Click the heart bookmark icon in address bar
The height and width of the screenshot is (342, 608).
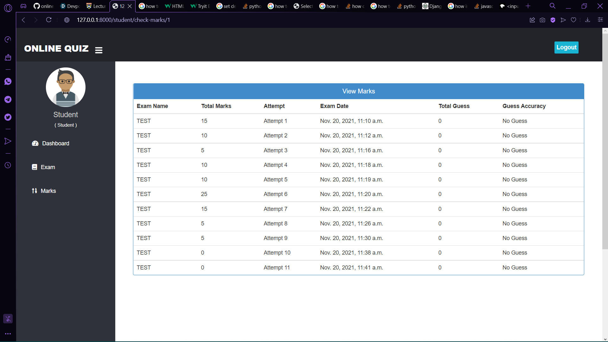coord(573,20)
